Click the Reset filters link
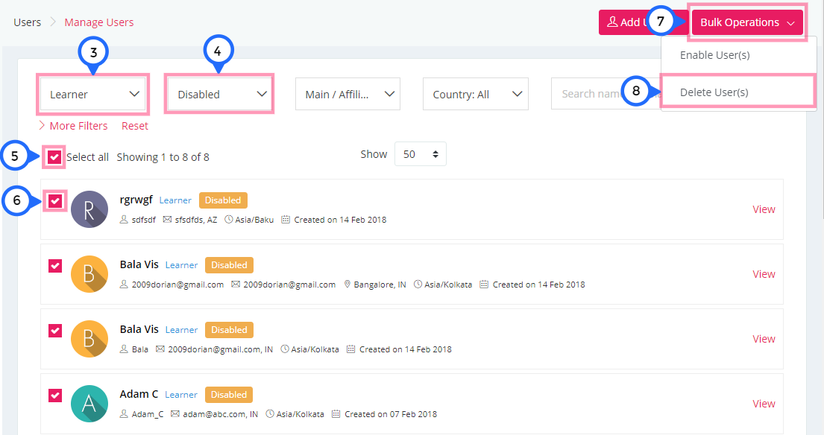The width and height of the screenshot is (824, 435). point(134,126)
